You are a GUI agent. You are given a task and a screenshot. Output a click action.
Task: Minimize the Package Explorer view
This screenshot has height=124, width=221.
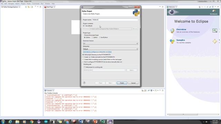point(38,7)
